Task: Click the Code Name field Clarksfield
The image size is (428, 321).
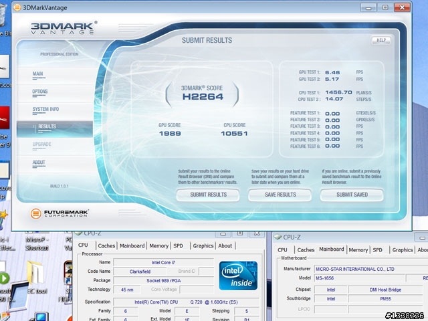Action: [140, 272]
